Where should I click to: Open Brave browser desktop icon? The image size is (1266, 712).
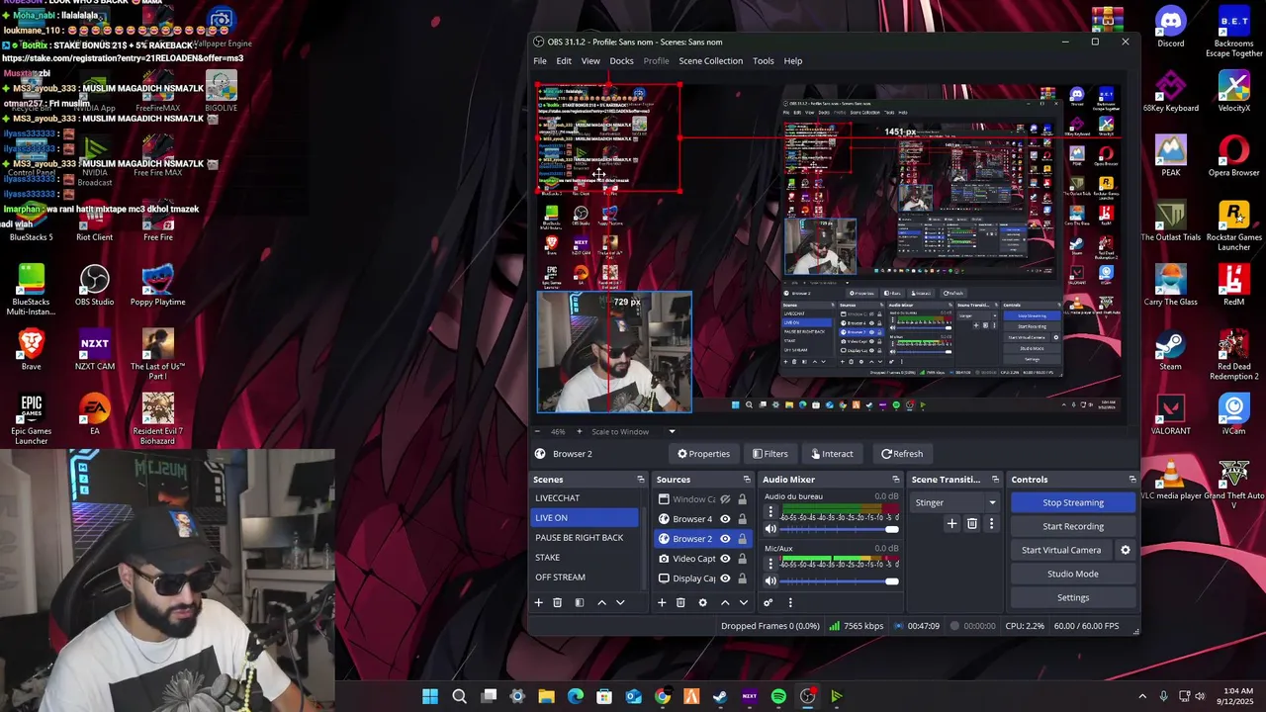click(32, 349)
